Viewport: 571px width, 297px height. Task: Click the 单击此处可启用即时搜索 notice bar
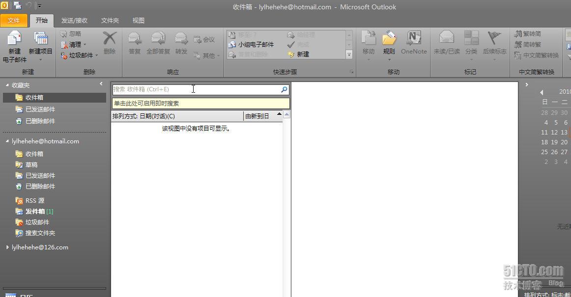pos(200,104)
